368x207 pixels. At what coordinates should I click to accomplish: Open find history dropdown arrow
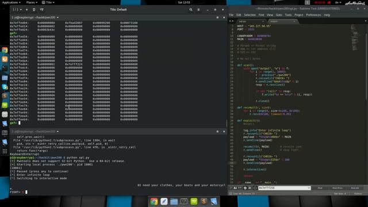[309, 188]
